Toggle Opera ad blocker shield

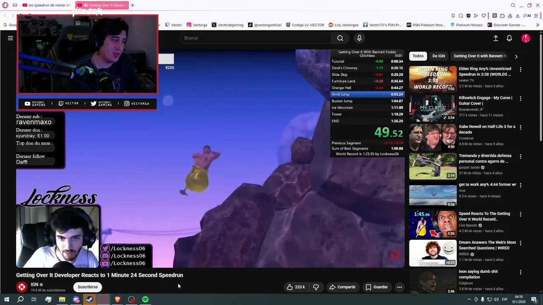[x=468, y=16]
